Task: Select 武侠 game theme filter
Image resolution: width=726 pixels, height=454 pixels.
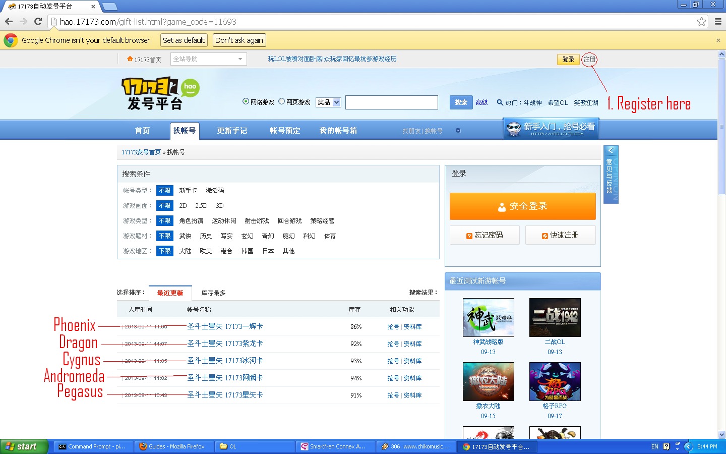Action: point(185,236)
